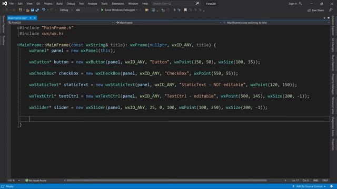
Task: Open the feedback icon beside Live Share
Action: point(331,10)
